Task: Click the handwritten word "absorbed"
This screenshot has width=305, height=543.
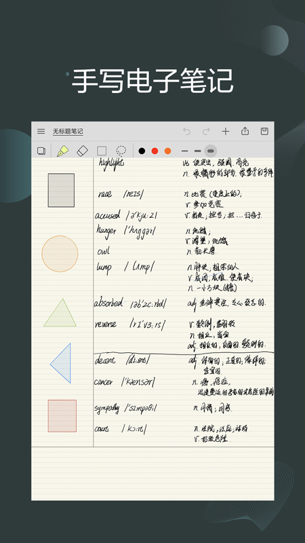Action: (108, 303)
